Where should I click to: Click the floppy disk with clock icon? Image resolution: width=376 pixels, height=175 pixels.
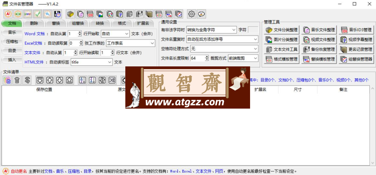point(57,14)
